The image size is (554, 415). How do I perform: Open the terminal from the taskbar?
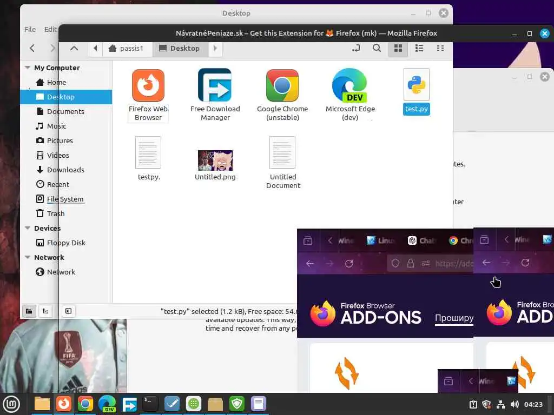[x=150, y=404]
